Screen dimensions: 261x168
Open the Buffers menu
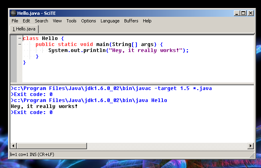[x=131, y=21]
